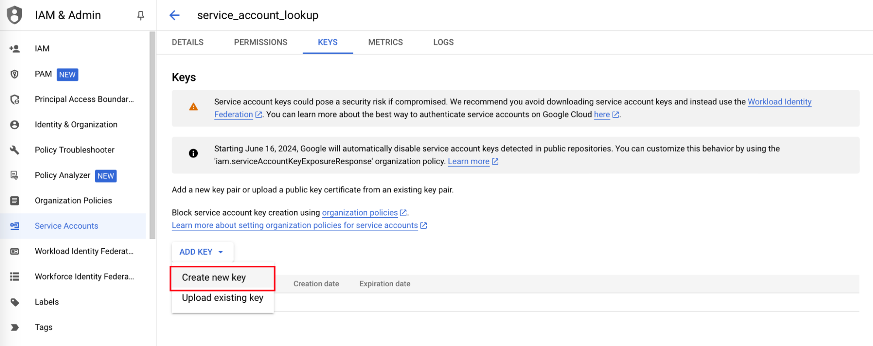Image resolution: width=873 pixels, height=346 pixels.
Task: Click the back arrow beside service_account_lookup
Action: point(174,15)
